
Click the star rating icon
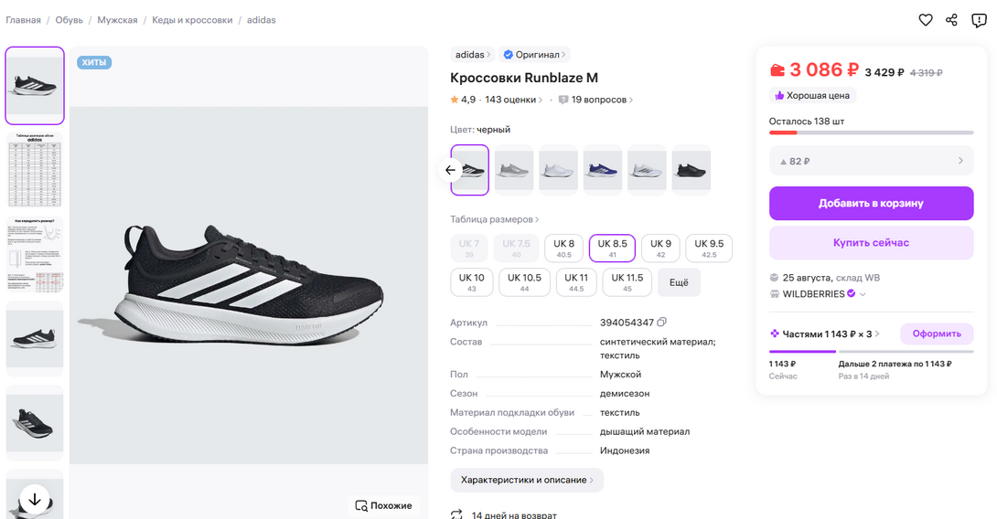coord(454,100)
